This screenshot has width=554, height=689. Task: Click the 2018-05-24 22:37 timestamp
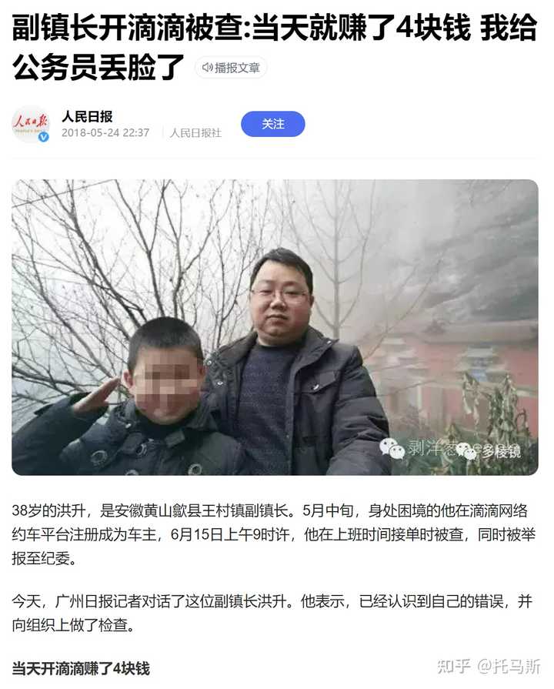pos(105,132)
